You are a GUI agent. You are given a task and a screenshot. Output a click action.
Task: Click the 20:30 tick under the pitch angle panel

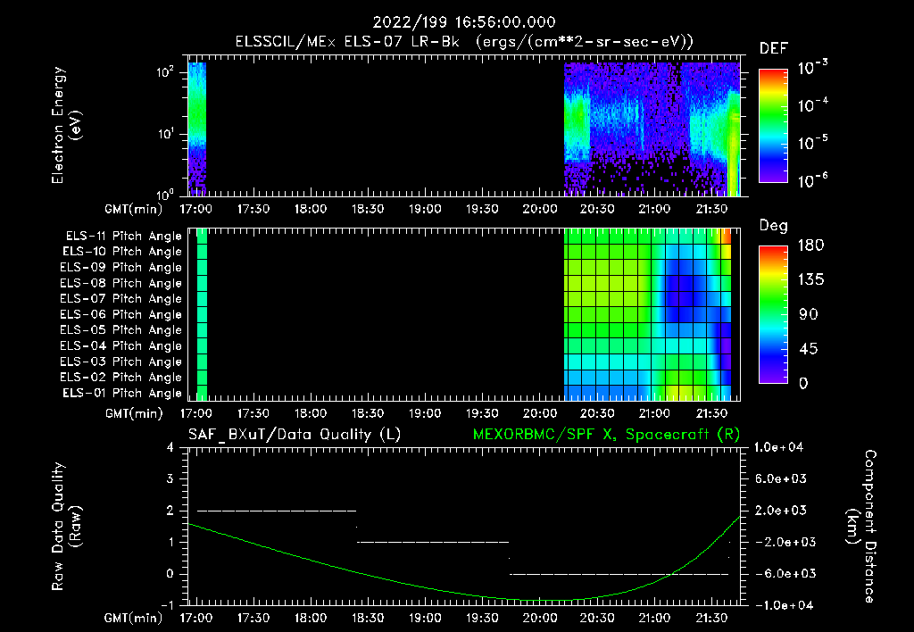click(x=597, y=413)
